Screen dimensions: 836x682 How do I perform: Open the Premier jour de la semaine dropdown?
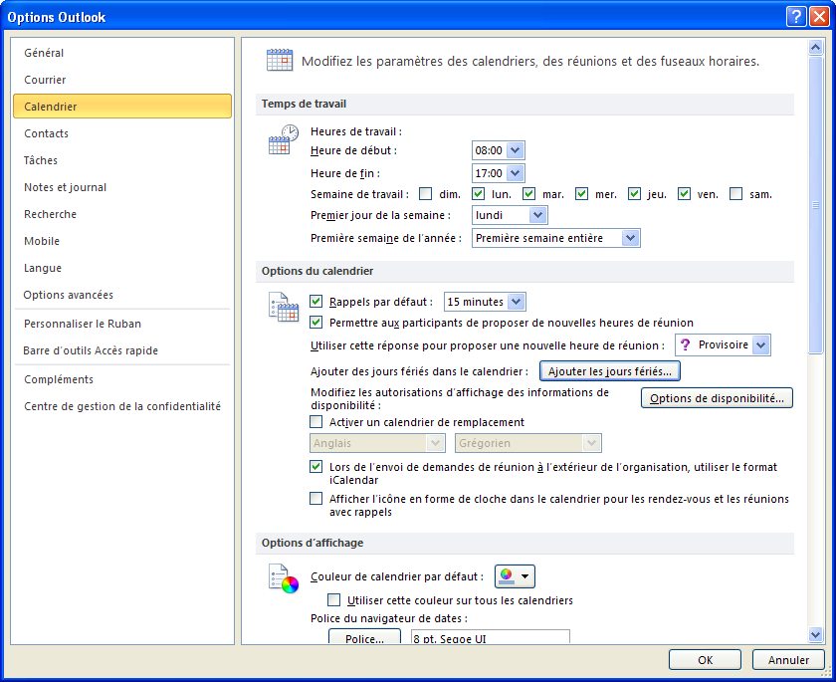[x=536, y=214]
